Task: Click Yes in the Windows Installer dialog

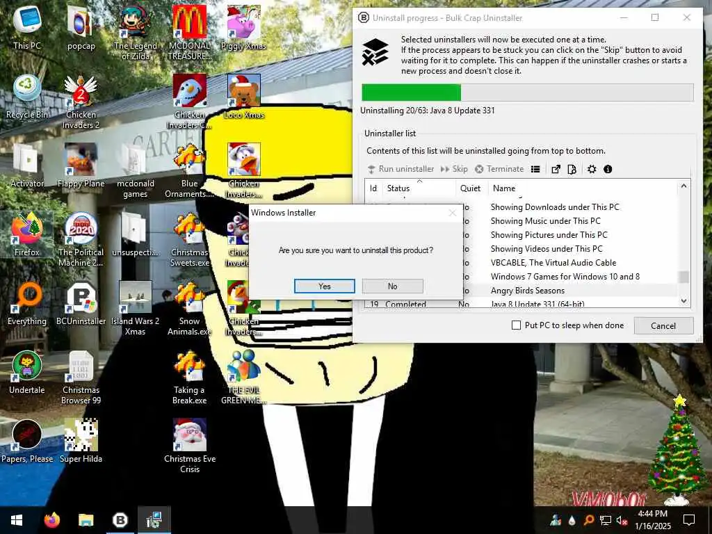Action: 324,286
